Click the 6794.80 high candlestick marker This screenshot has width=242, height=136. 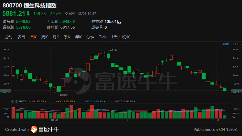[114, 50]
